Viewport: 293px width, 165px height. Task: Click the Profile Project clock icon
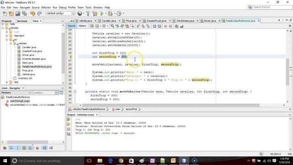[119, 13]
